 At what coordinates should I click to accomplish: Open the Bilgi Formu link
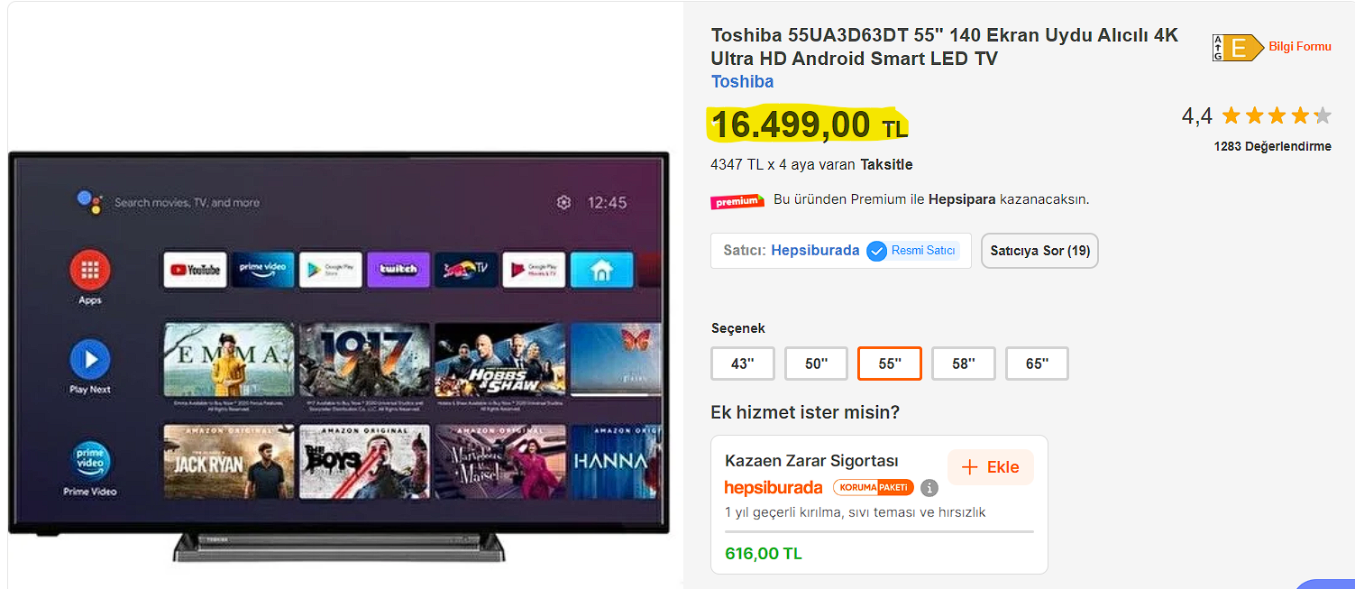1300,47
